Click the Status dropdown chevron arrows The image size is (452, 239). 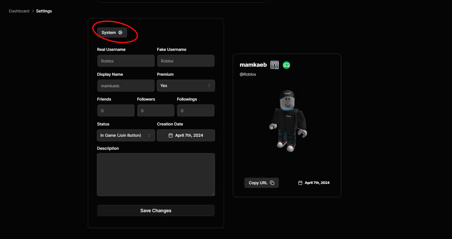point(149,135)
